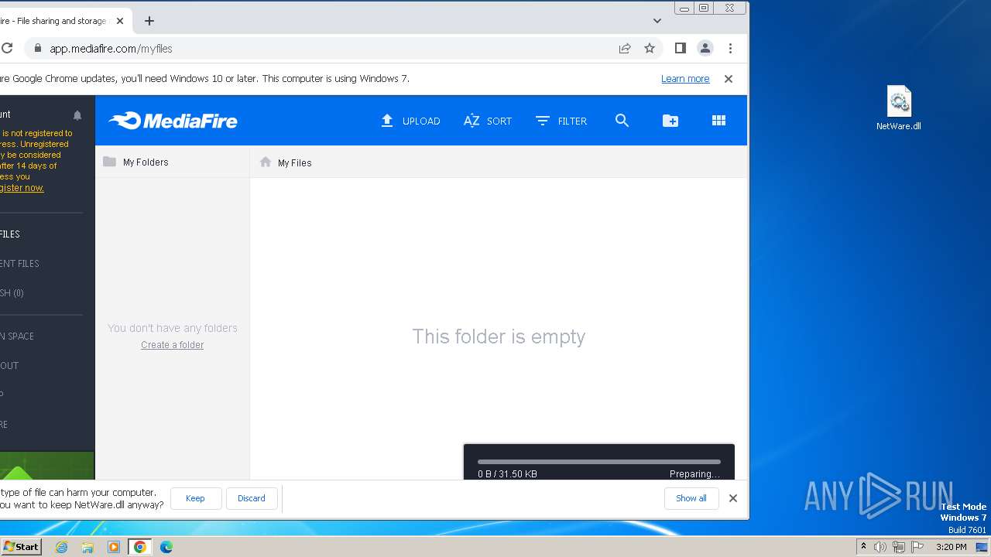Open the Windows Start menu

pos(21,546)
